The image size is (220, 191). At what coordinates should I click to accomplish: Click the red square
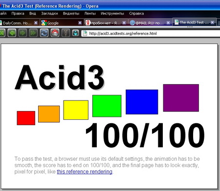26,118
